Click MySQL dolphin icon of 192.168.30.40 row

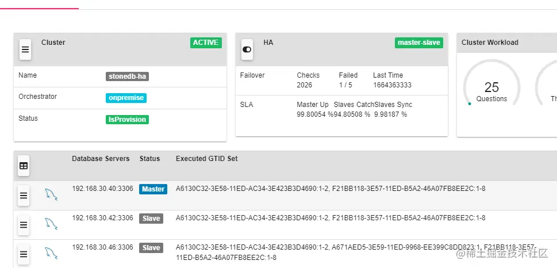51,194
